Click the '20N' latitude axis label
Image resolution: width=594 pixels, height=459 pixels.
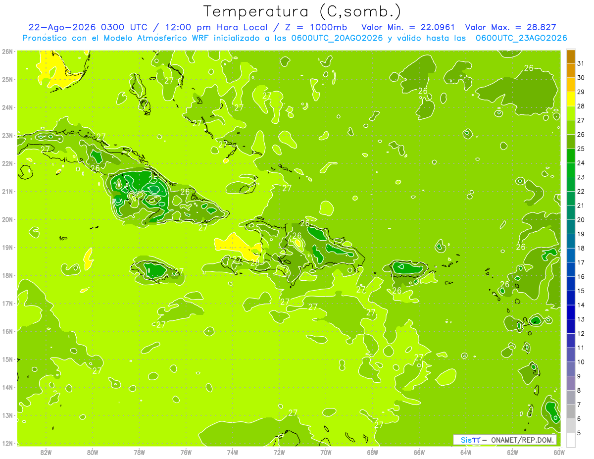point(7,219)
